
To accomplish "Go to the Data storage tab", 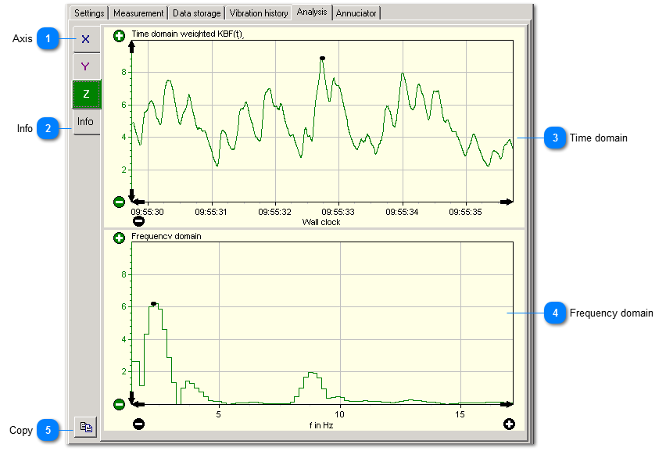I will coord(196,13).
